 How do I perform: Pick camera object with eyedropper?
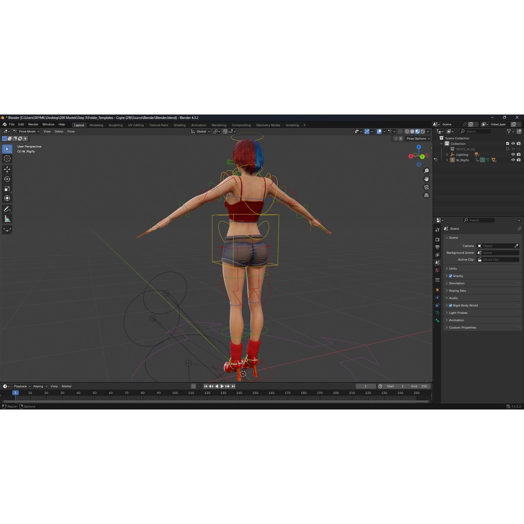point(516,246)
